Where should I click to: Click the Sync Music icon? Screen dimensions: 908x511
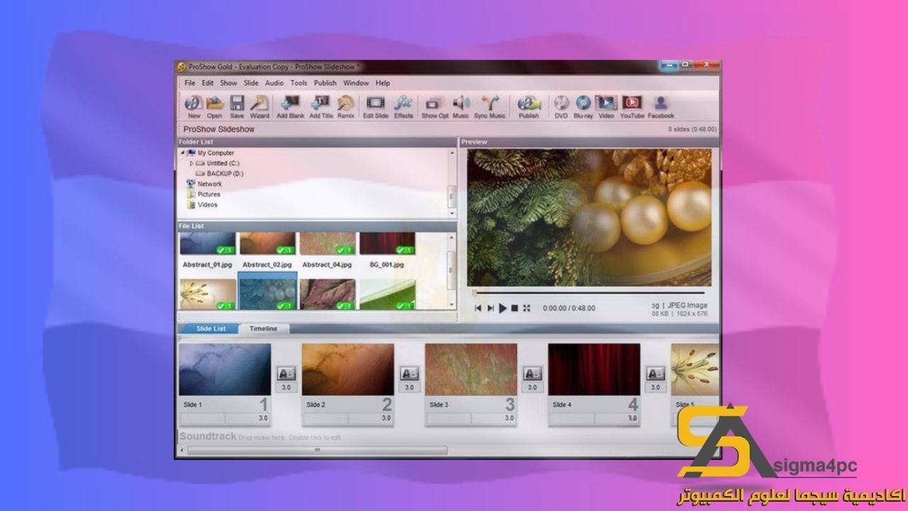pos(489,106)
